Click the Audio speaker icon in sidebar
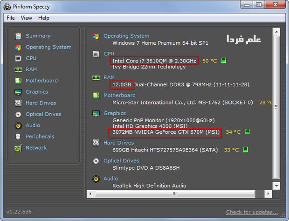289x221 pixels. tap(18, 126)
